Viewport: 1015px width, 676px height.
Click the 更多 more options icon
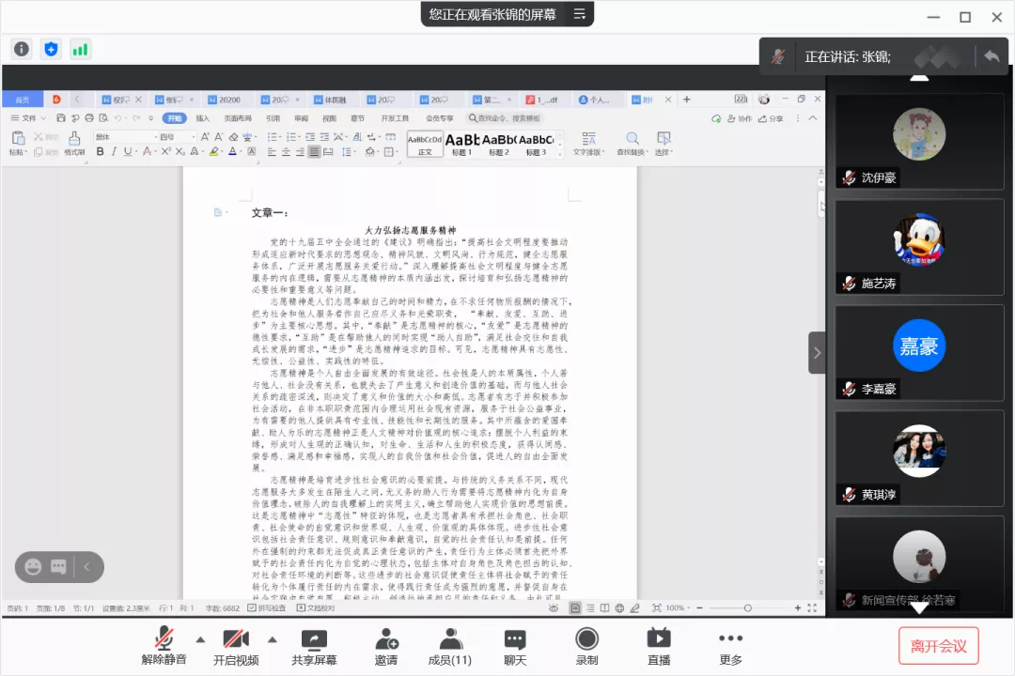[730, 646]
